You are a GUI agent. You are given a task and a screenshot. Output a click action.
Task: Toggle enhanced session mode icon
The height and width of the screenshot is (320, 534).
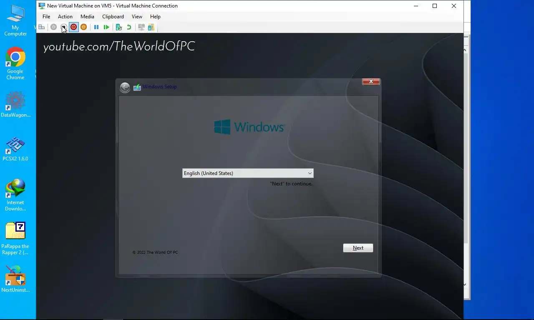(x=141, y=27)
